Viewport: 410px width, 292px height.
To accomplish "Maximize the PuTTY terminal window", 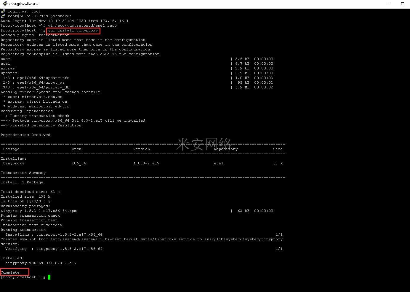I will pos(402,4).
